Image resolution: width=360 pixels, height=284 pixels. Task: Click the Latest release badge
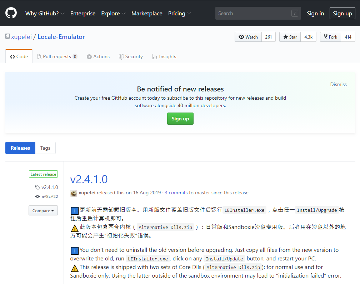point(44,174)
